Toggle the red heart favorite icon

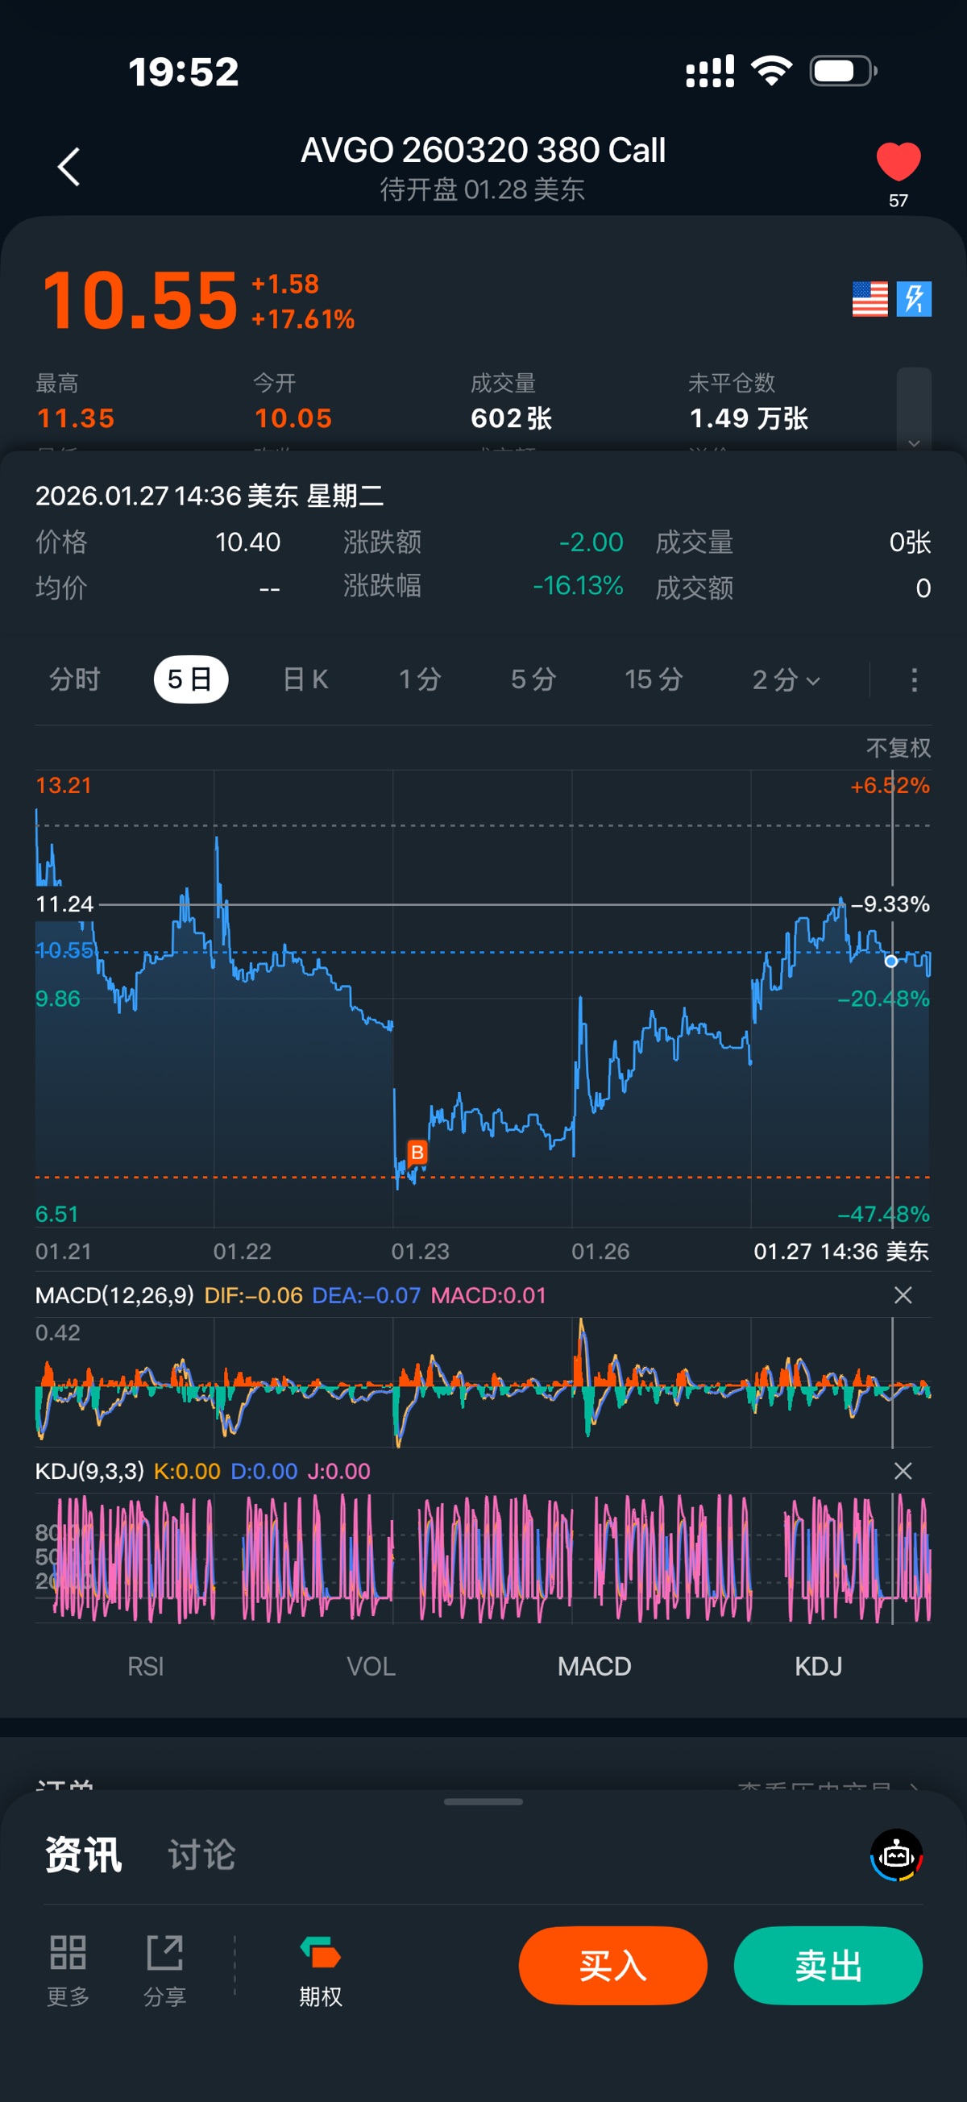coord(898,161)
